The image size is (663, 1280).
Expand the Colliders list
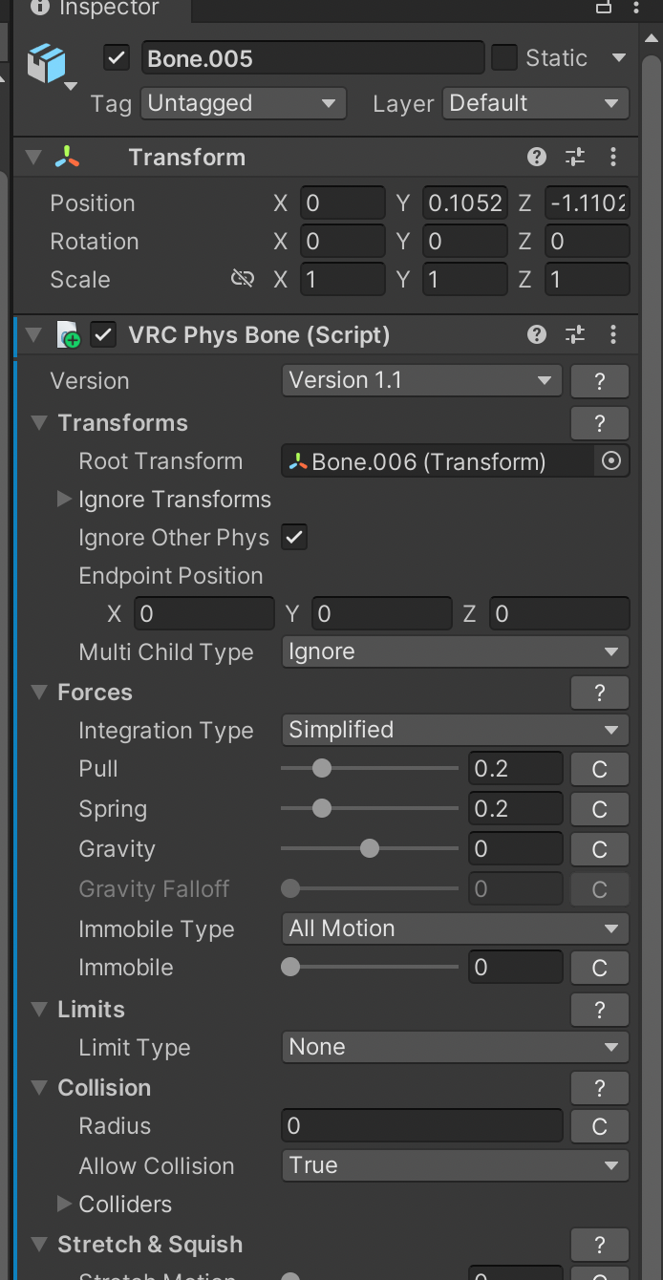point(64,1204)
